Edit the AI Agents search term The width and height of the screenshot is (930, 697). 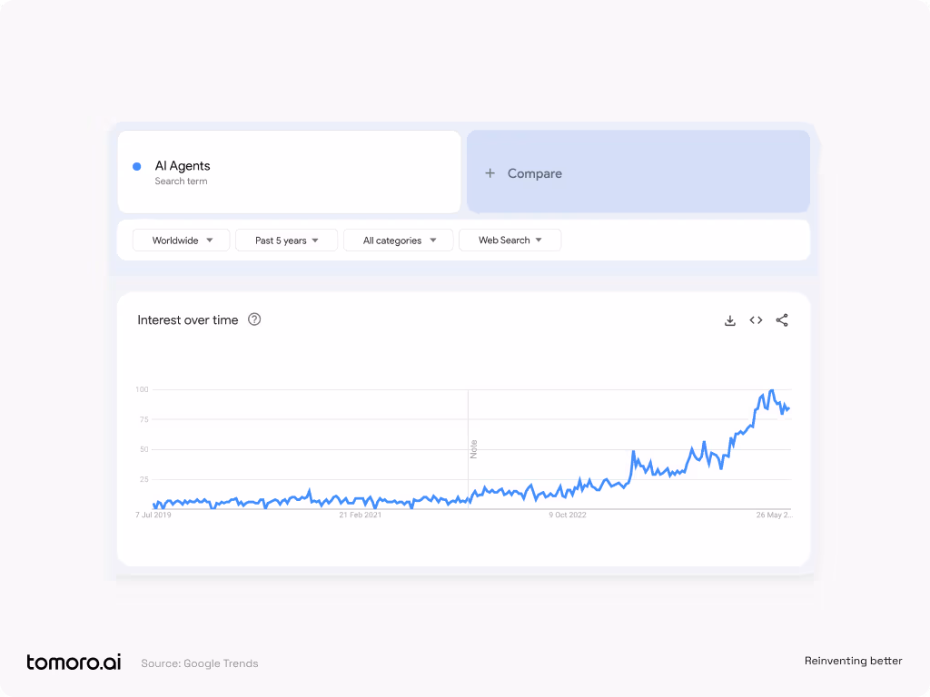(183, 166)
